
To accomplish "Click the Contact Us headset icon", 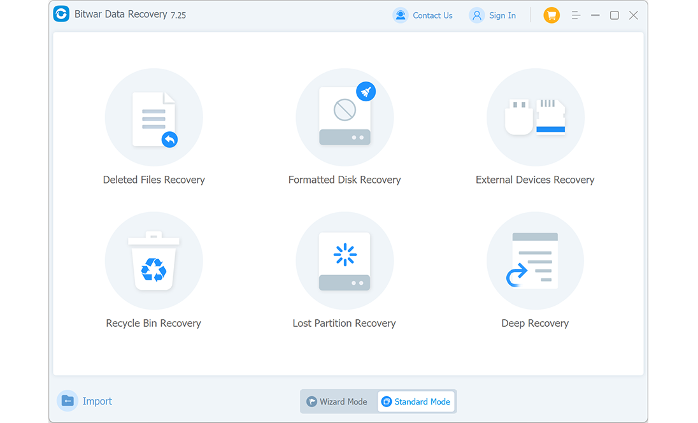I will (x=400, y=15).
